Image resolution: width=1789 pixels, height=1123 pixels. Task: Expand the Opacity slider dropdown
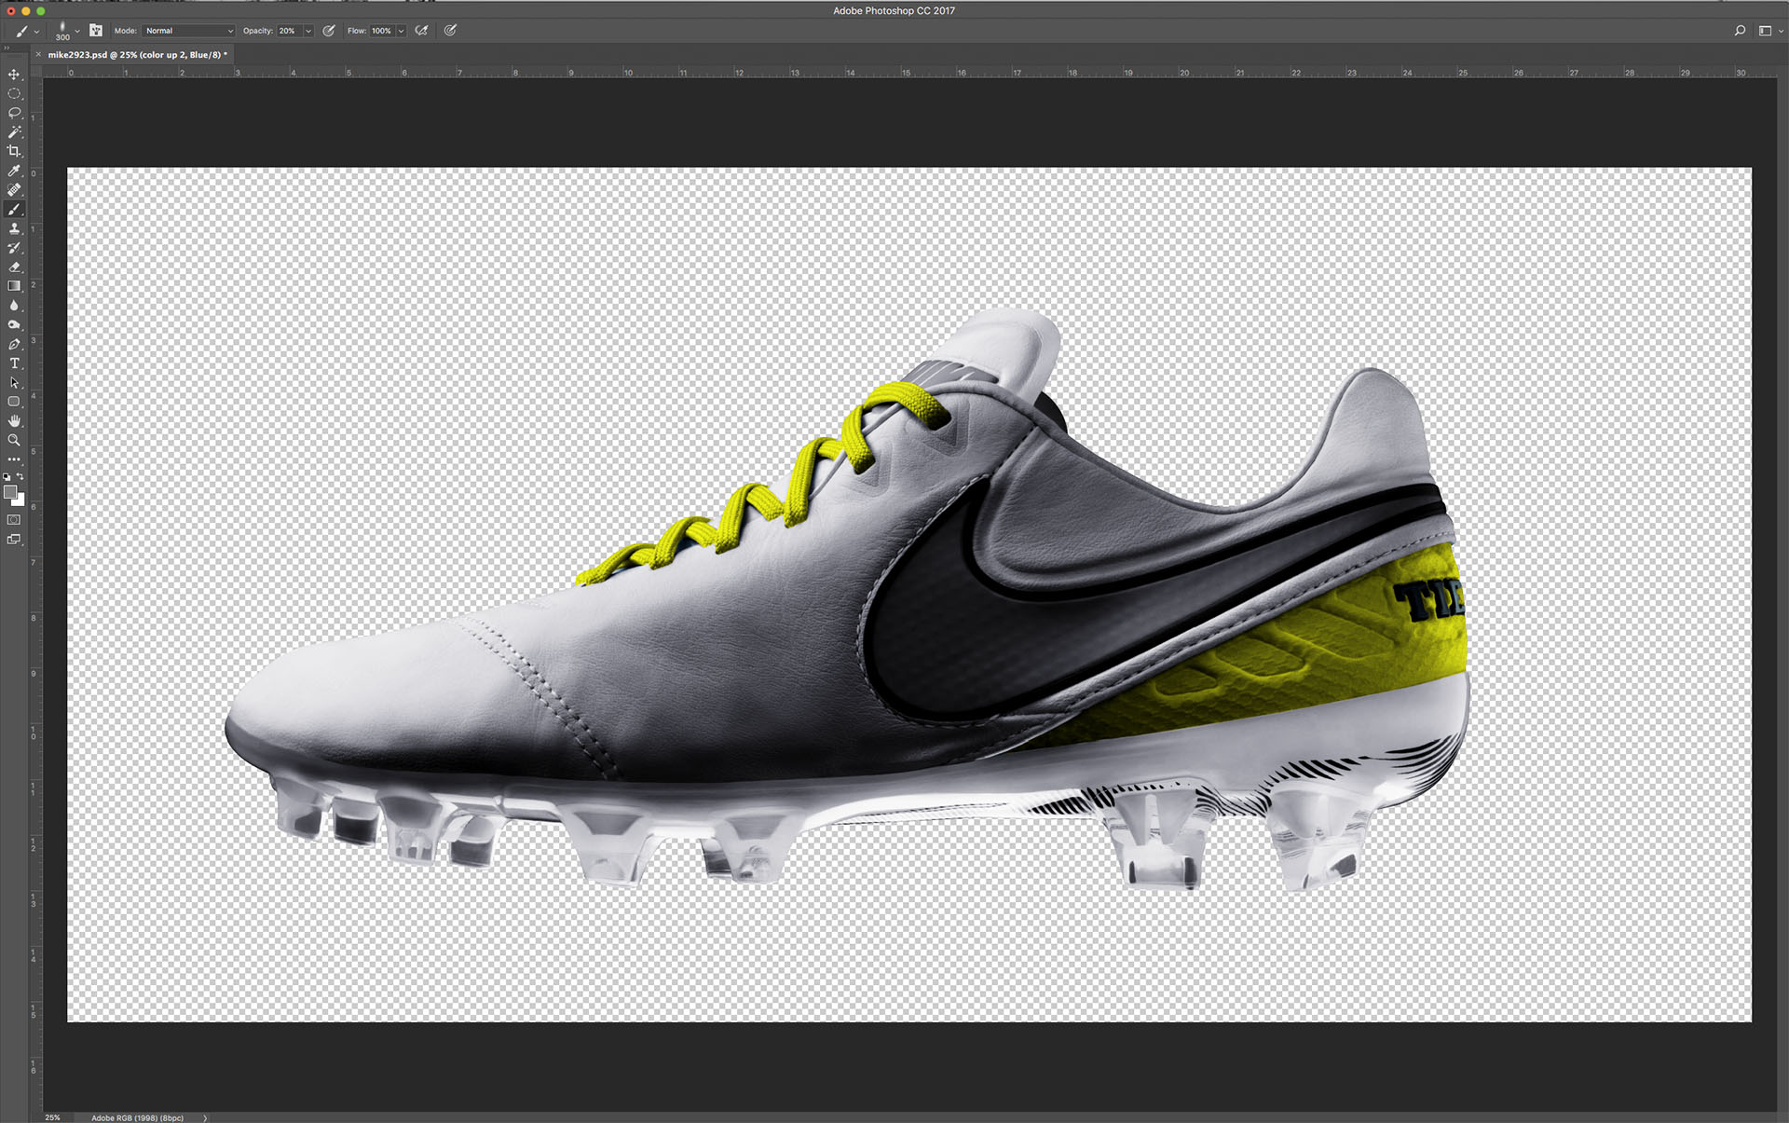click(308, 31)
